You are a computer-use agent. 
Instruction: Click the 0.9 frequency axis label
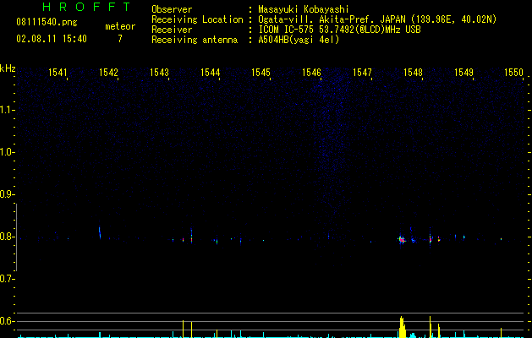click(7, 194)
